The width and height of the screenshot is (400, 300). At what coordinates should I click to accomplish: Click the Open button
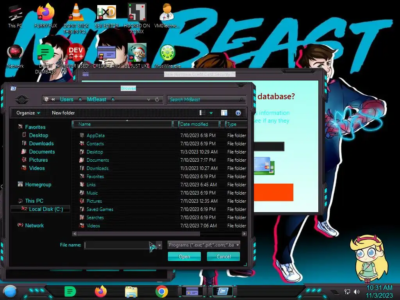[184, 256]
